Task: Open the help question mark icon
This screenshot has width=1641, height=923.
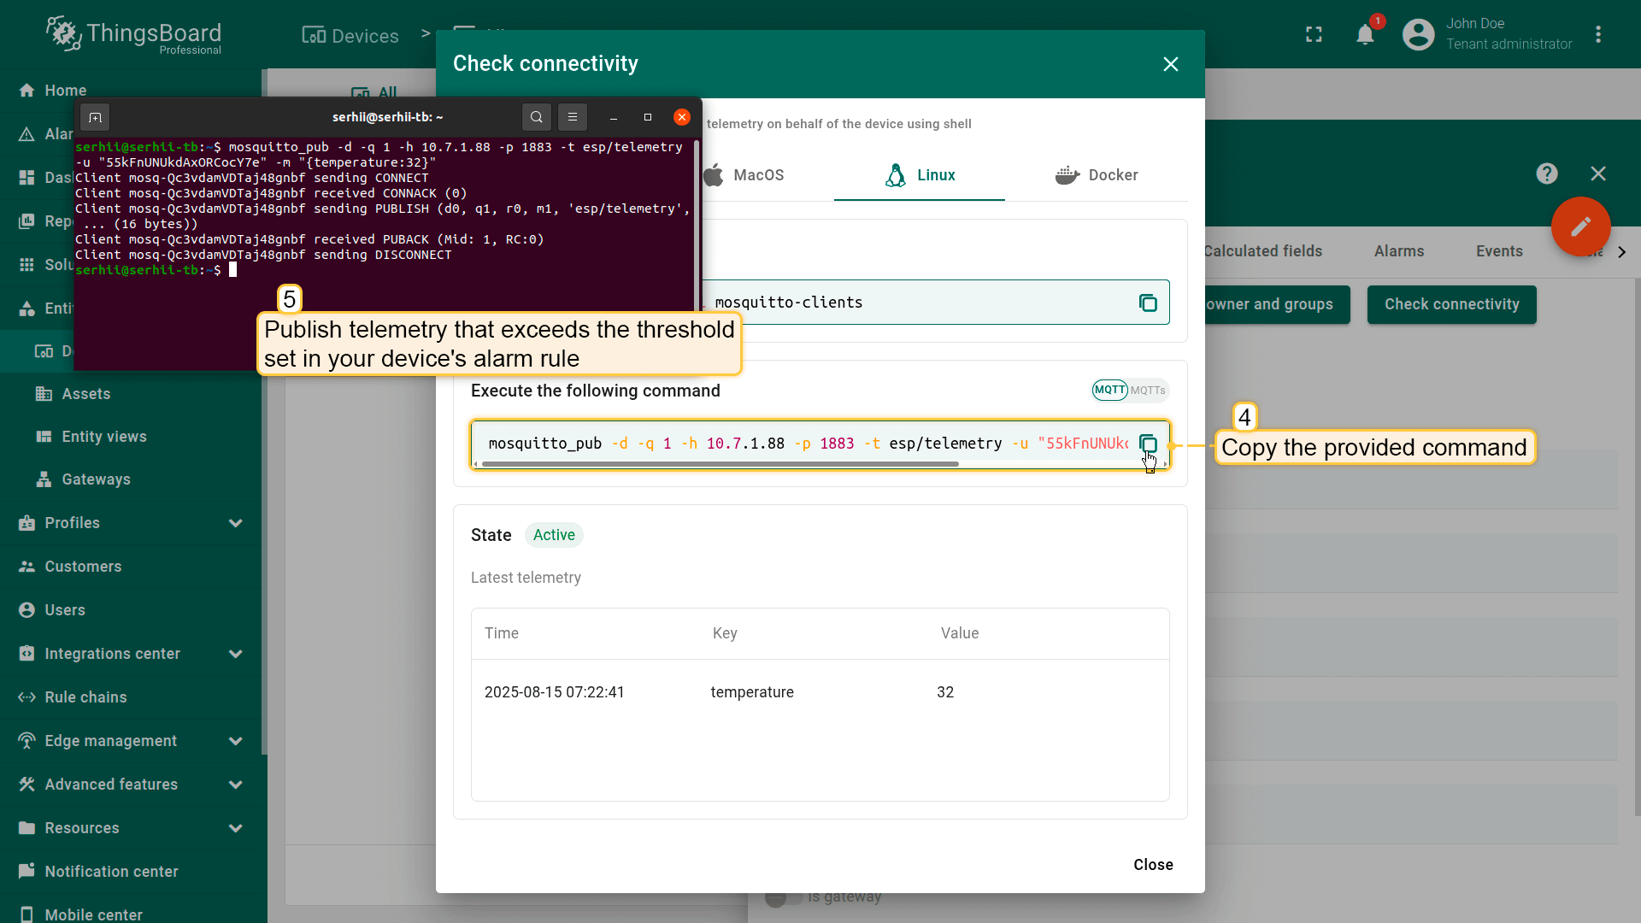Action: (x=1546, y=173)
